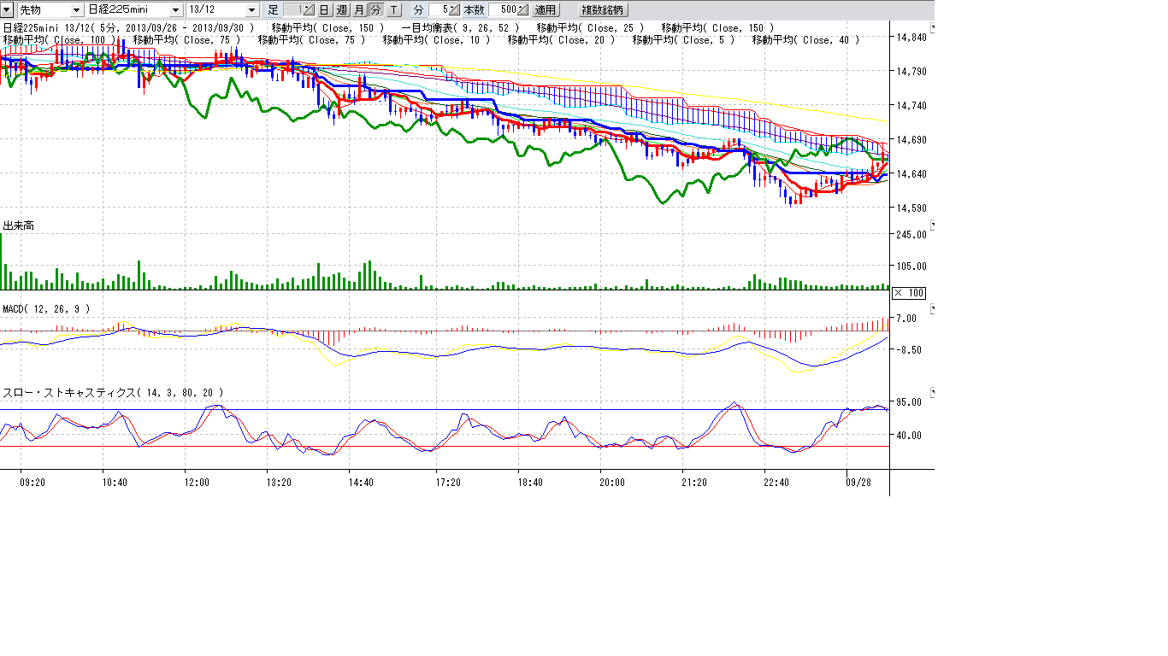1168x656 pixels.
Task: Switch chart to weekly bars (週)
Action: click(342, 10)
